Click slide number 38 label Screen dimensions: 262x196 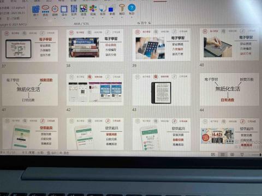coord(68,66)
